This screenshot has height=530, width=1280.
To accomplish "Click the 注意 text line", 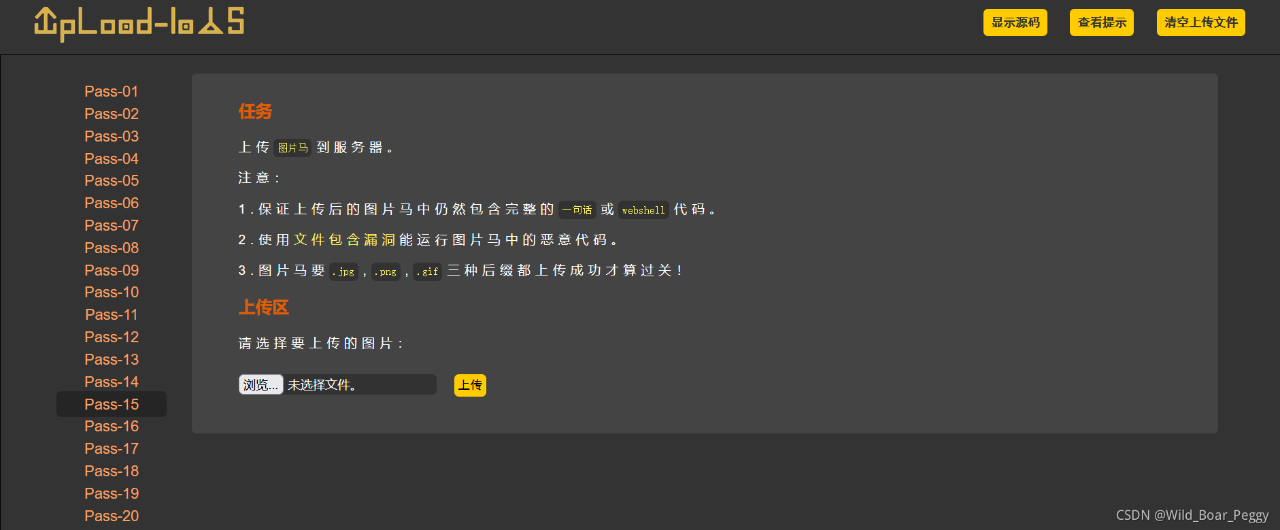I will click(258, 178).
